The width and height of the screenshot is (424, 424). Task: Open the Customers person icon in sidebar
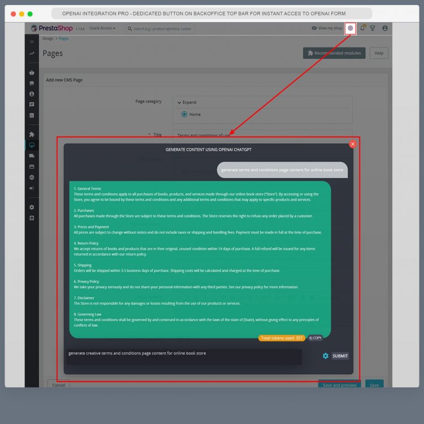tap(32, 94)
